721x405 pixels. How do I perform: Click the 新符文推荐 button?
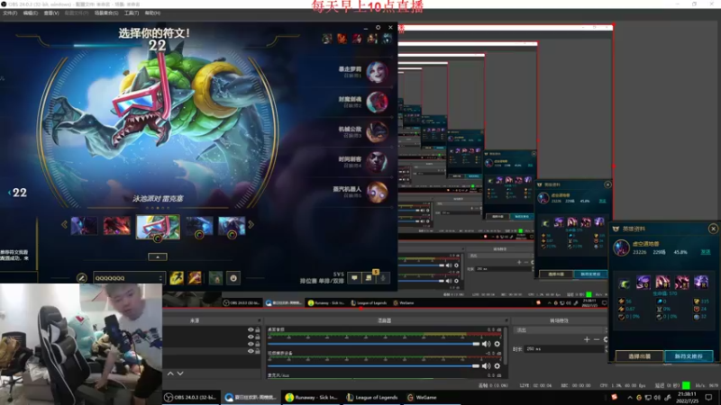689,356
